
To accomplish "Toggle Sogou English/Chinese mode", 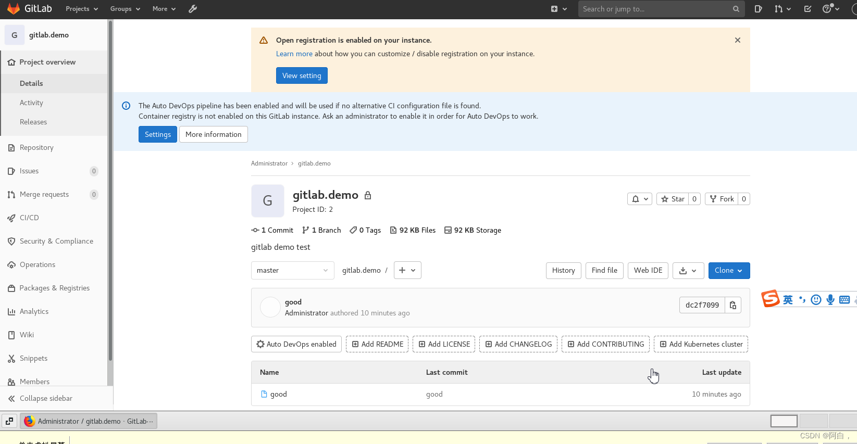I will 788,299.
